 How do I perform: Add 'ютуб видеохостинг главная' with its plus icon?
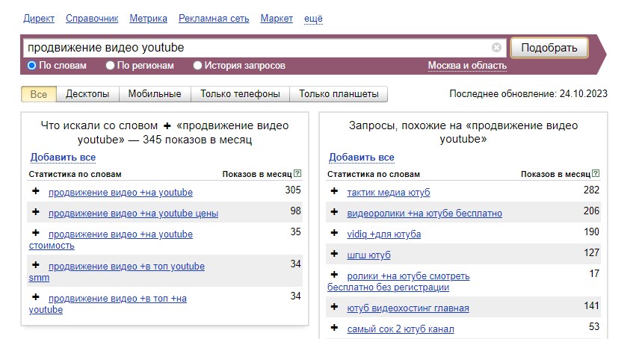pos(335,307)
